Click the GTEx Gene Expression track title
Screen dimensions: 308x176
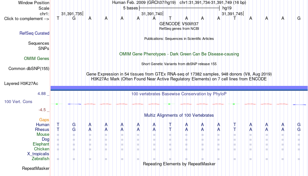click(179, 74)
